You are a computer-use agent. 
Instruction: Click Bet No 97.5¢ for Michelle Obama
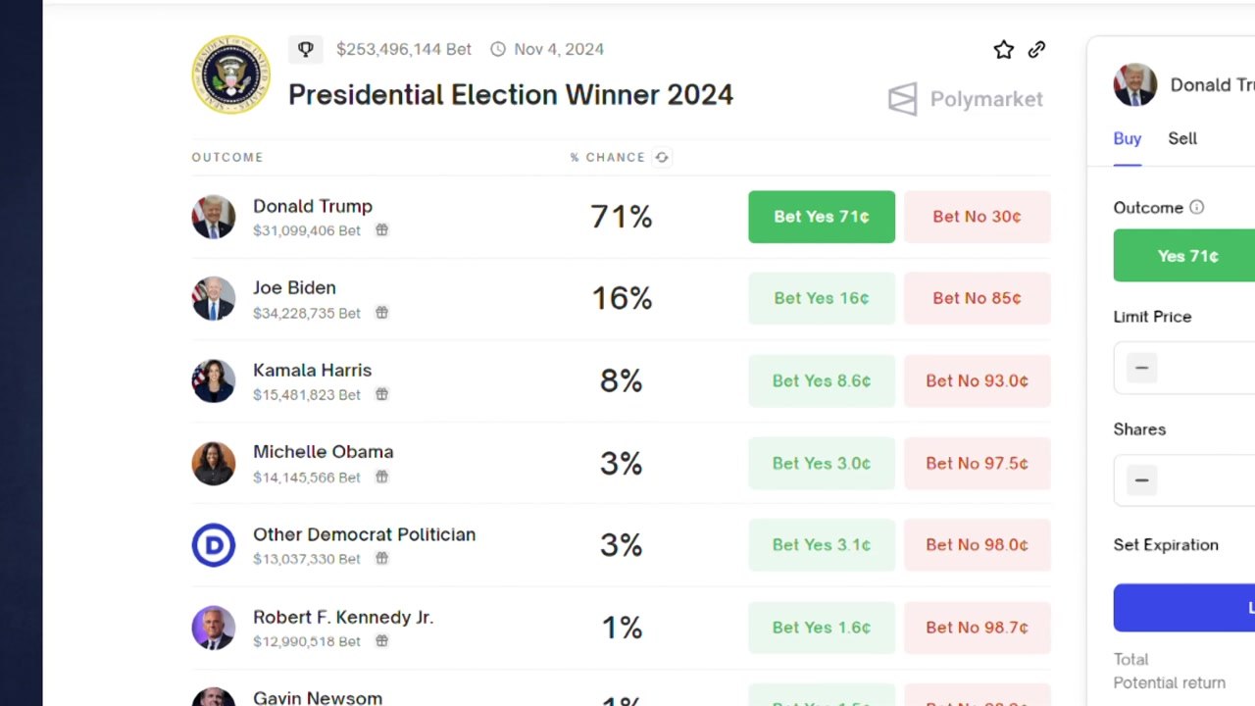pos(977,463)
